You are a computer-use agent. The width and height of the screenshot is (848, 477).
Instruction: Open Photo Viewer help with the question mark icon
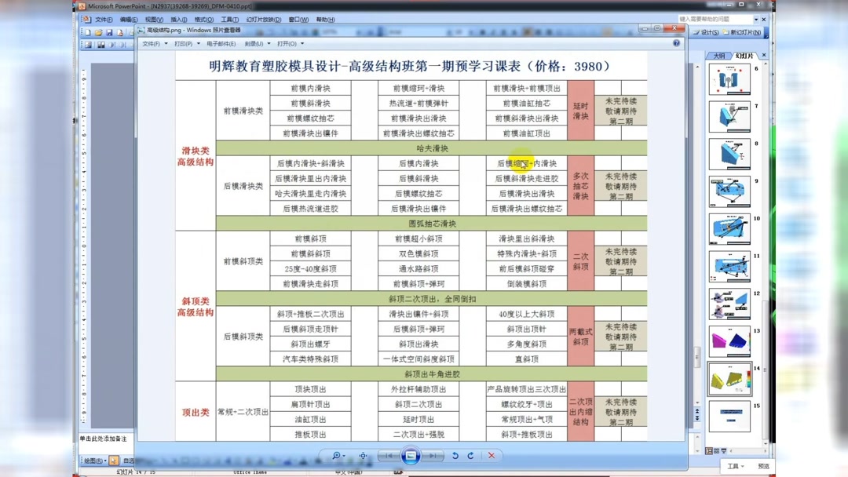click(x=676, y=43)
